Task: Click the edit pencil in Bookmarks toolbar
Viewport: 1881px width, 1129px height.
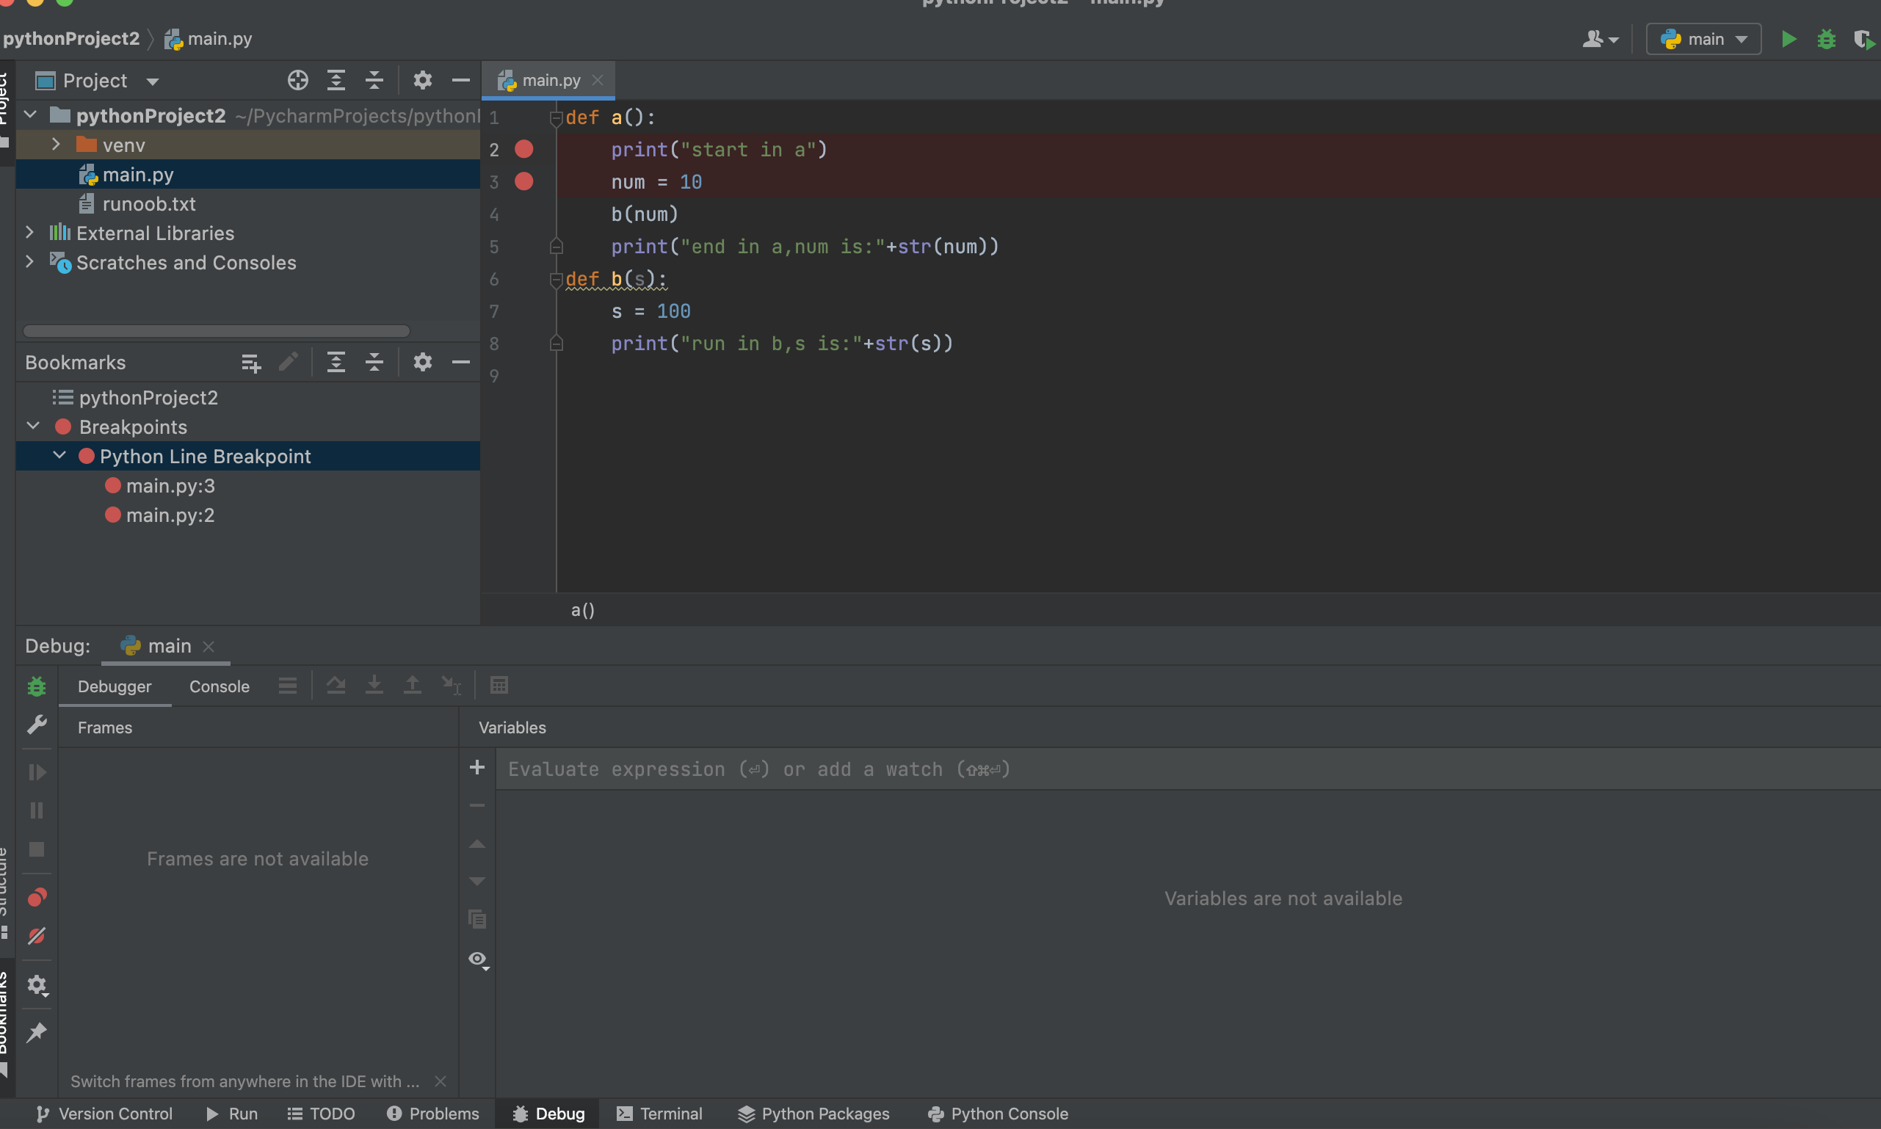Action: coord(288,362)
